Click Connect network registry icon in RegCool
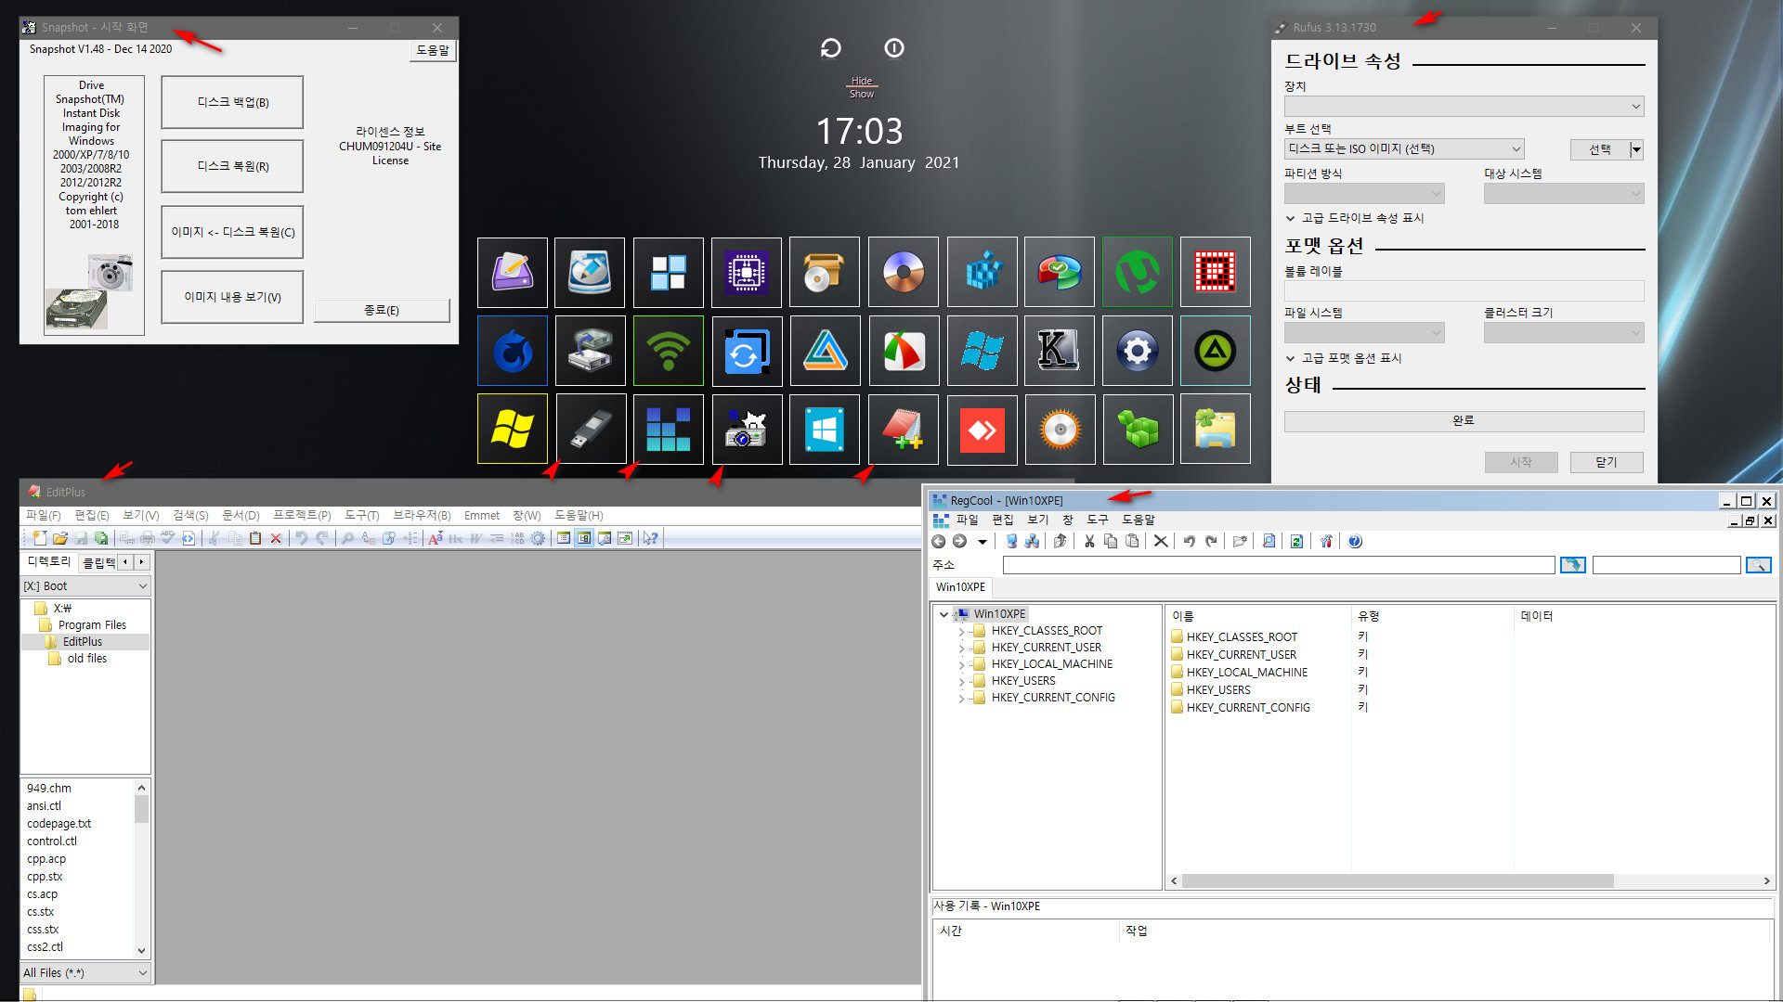This screenshot has height=1002, width=1783. 1032,542
